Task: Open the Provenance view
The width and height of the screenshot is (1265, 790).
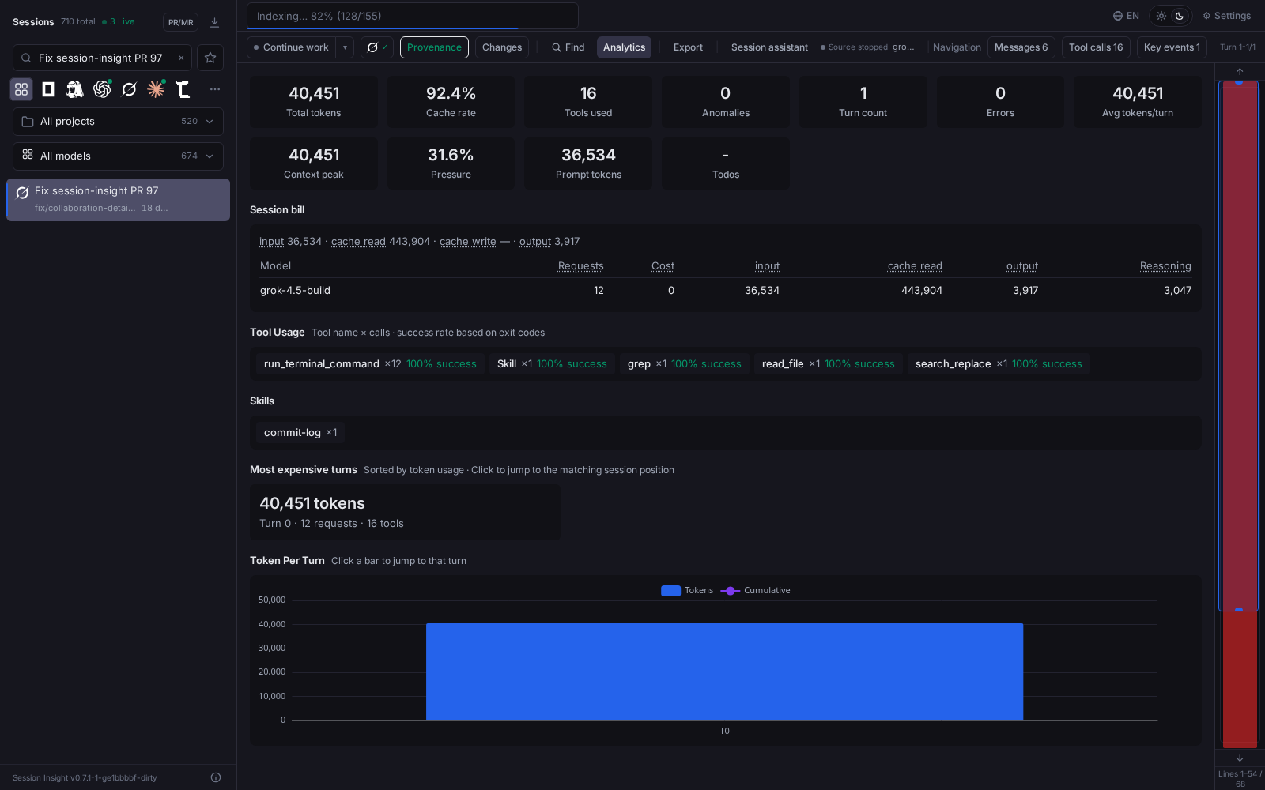Action: (x=434, y=47)
